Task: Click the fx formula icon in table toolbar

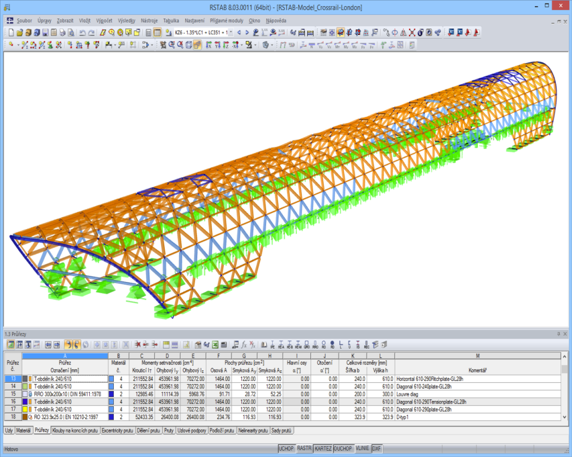Action: tap(244, 344)
